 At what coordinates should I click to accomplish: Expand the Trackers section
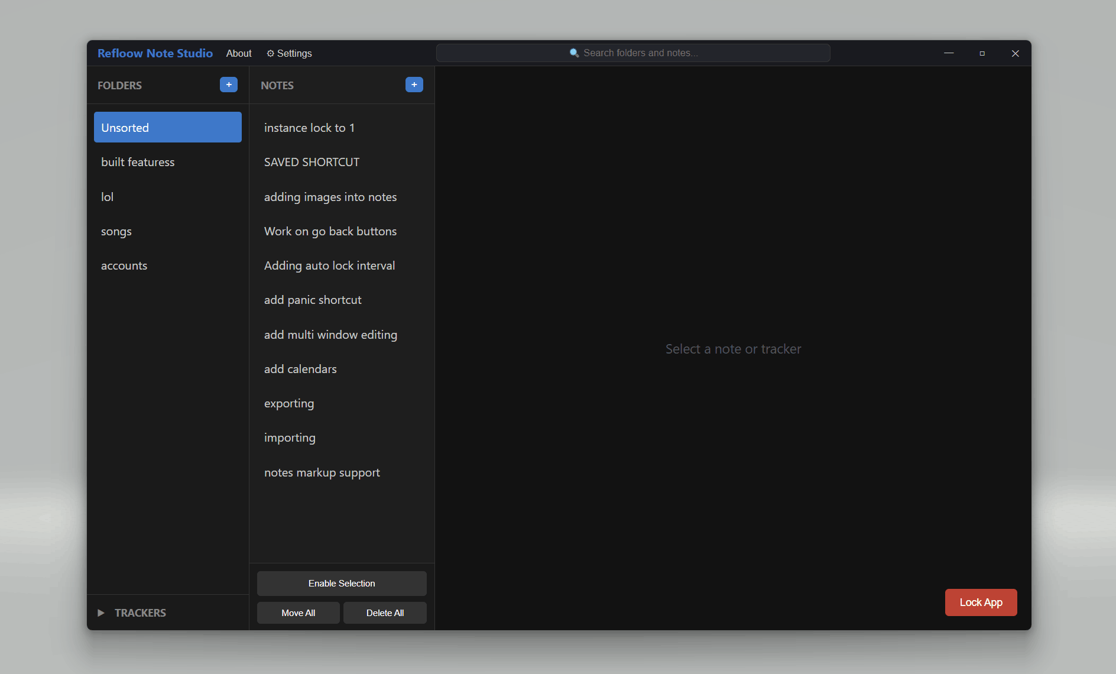click(100, 613)
